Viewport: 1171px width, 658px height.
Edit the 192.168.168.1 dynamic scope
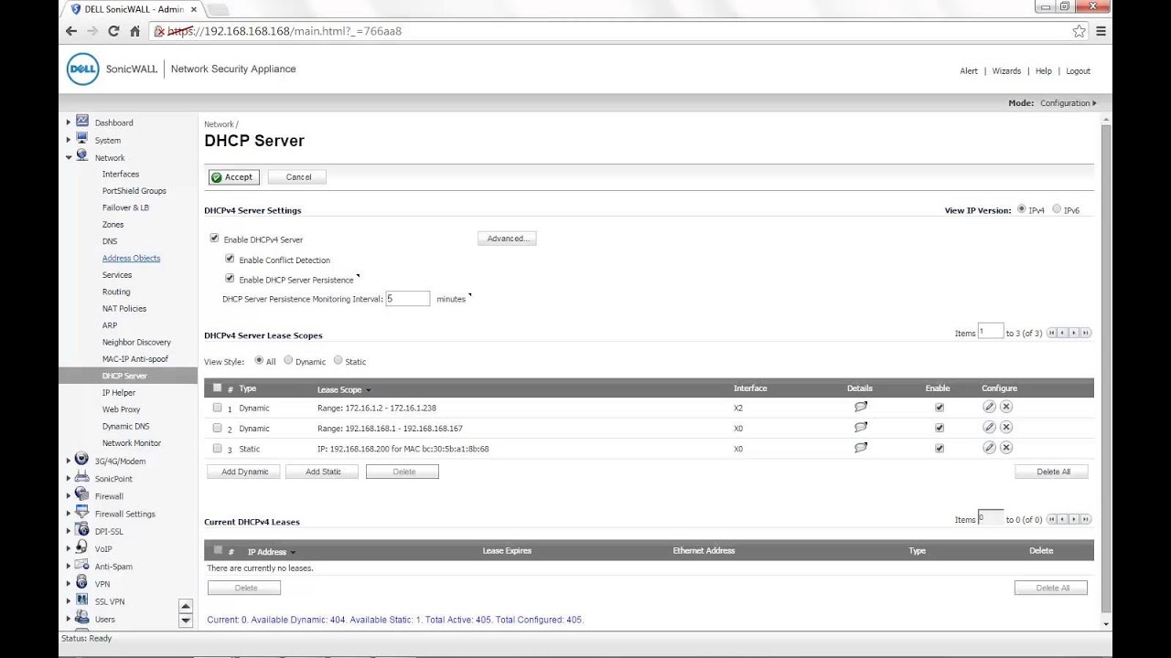coord(989,427)
